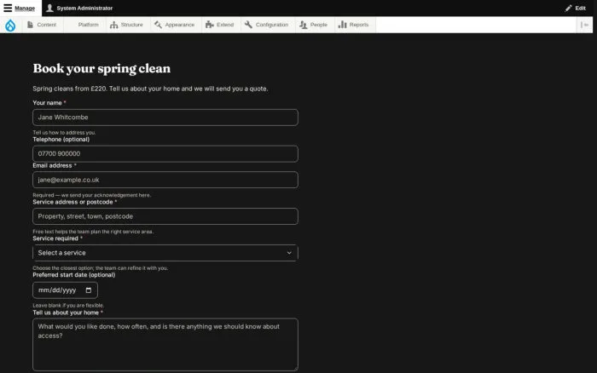
Task: Open the date picker calendar icon
Action: [x=89, y=290]
